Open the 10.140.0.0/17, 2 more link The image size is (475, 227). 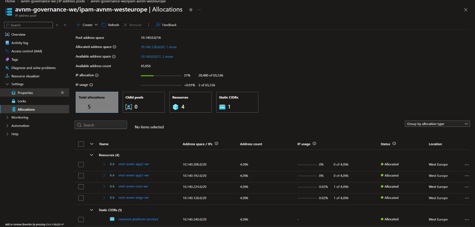[157, 57]
